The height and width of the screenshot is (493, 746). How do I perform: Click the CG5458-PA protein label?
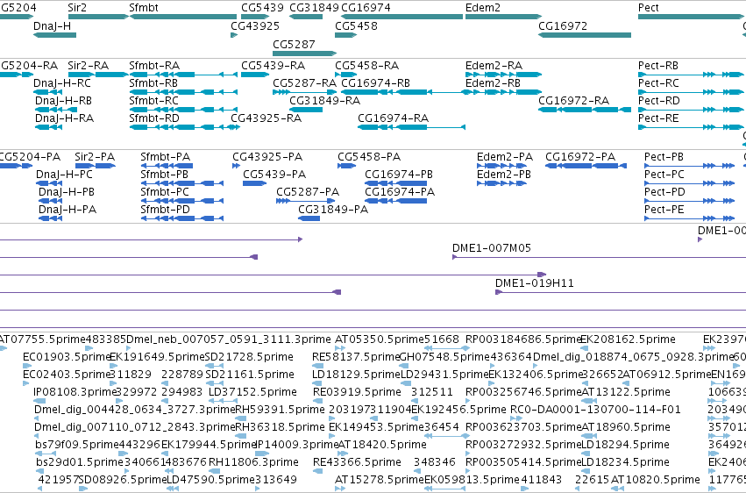(369, 156)
